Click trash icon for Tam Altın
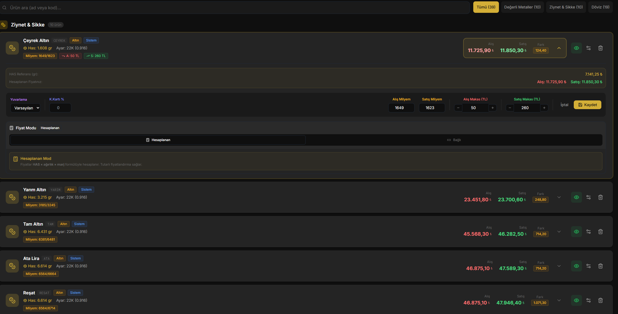 click(600, 232)
